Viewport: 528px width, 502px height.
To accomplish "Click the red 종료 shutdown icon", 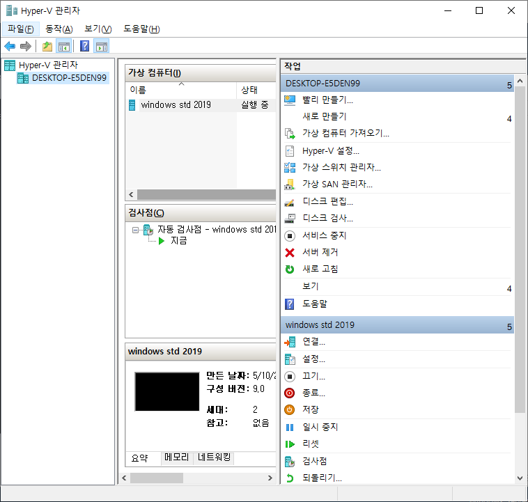I will click(x=290, y=393).
